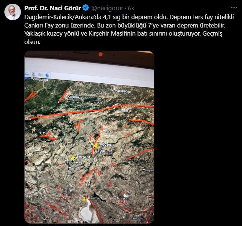Open the 6s tweet timestamp

pyautogui.click(x=131, y=8)
